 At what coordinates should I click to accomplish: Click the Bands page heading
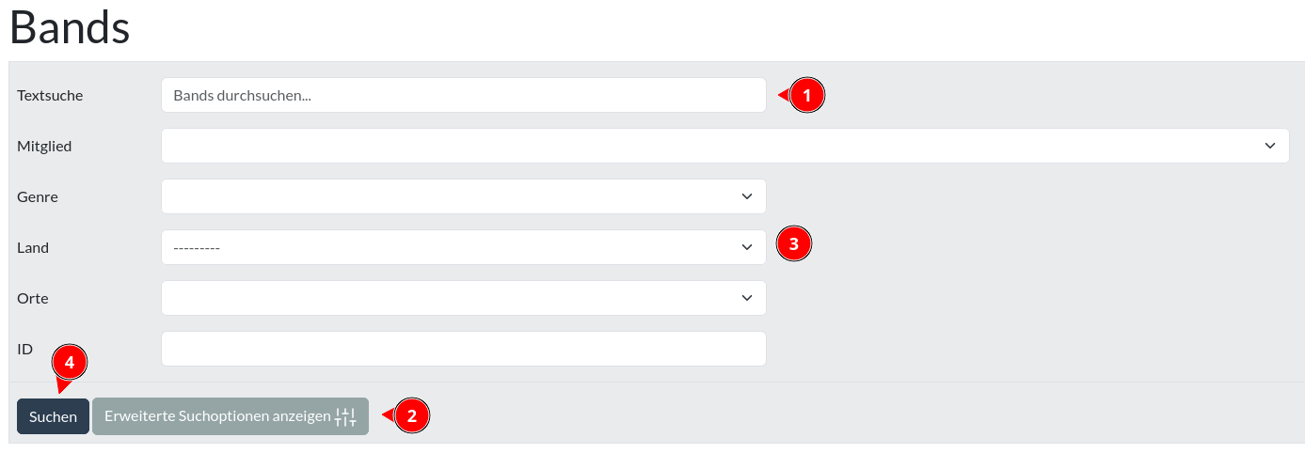tap(70, 28)
